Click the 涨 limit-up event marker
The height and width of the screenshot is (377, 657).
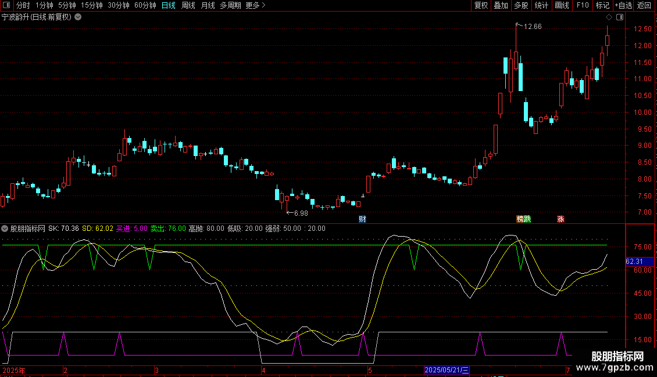(560, 219)
